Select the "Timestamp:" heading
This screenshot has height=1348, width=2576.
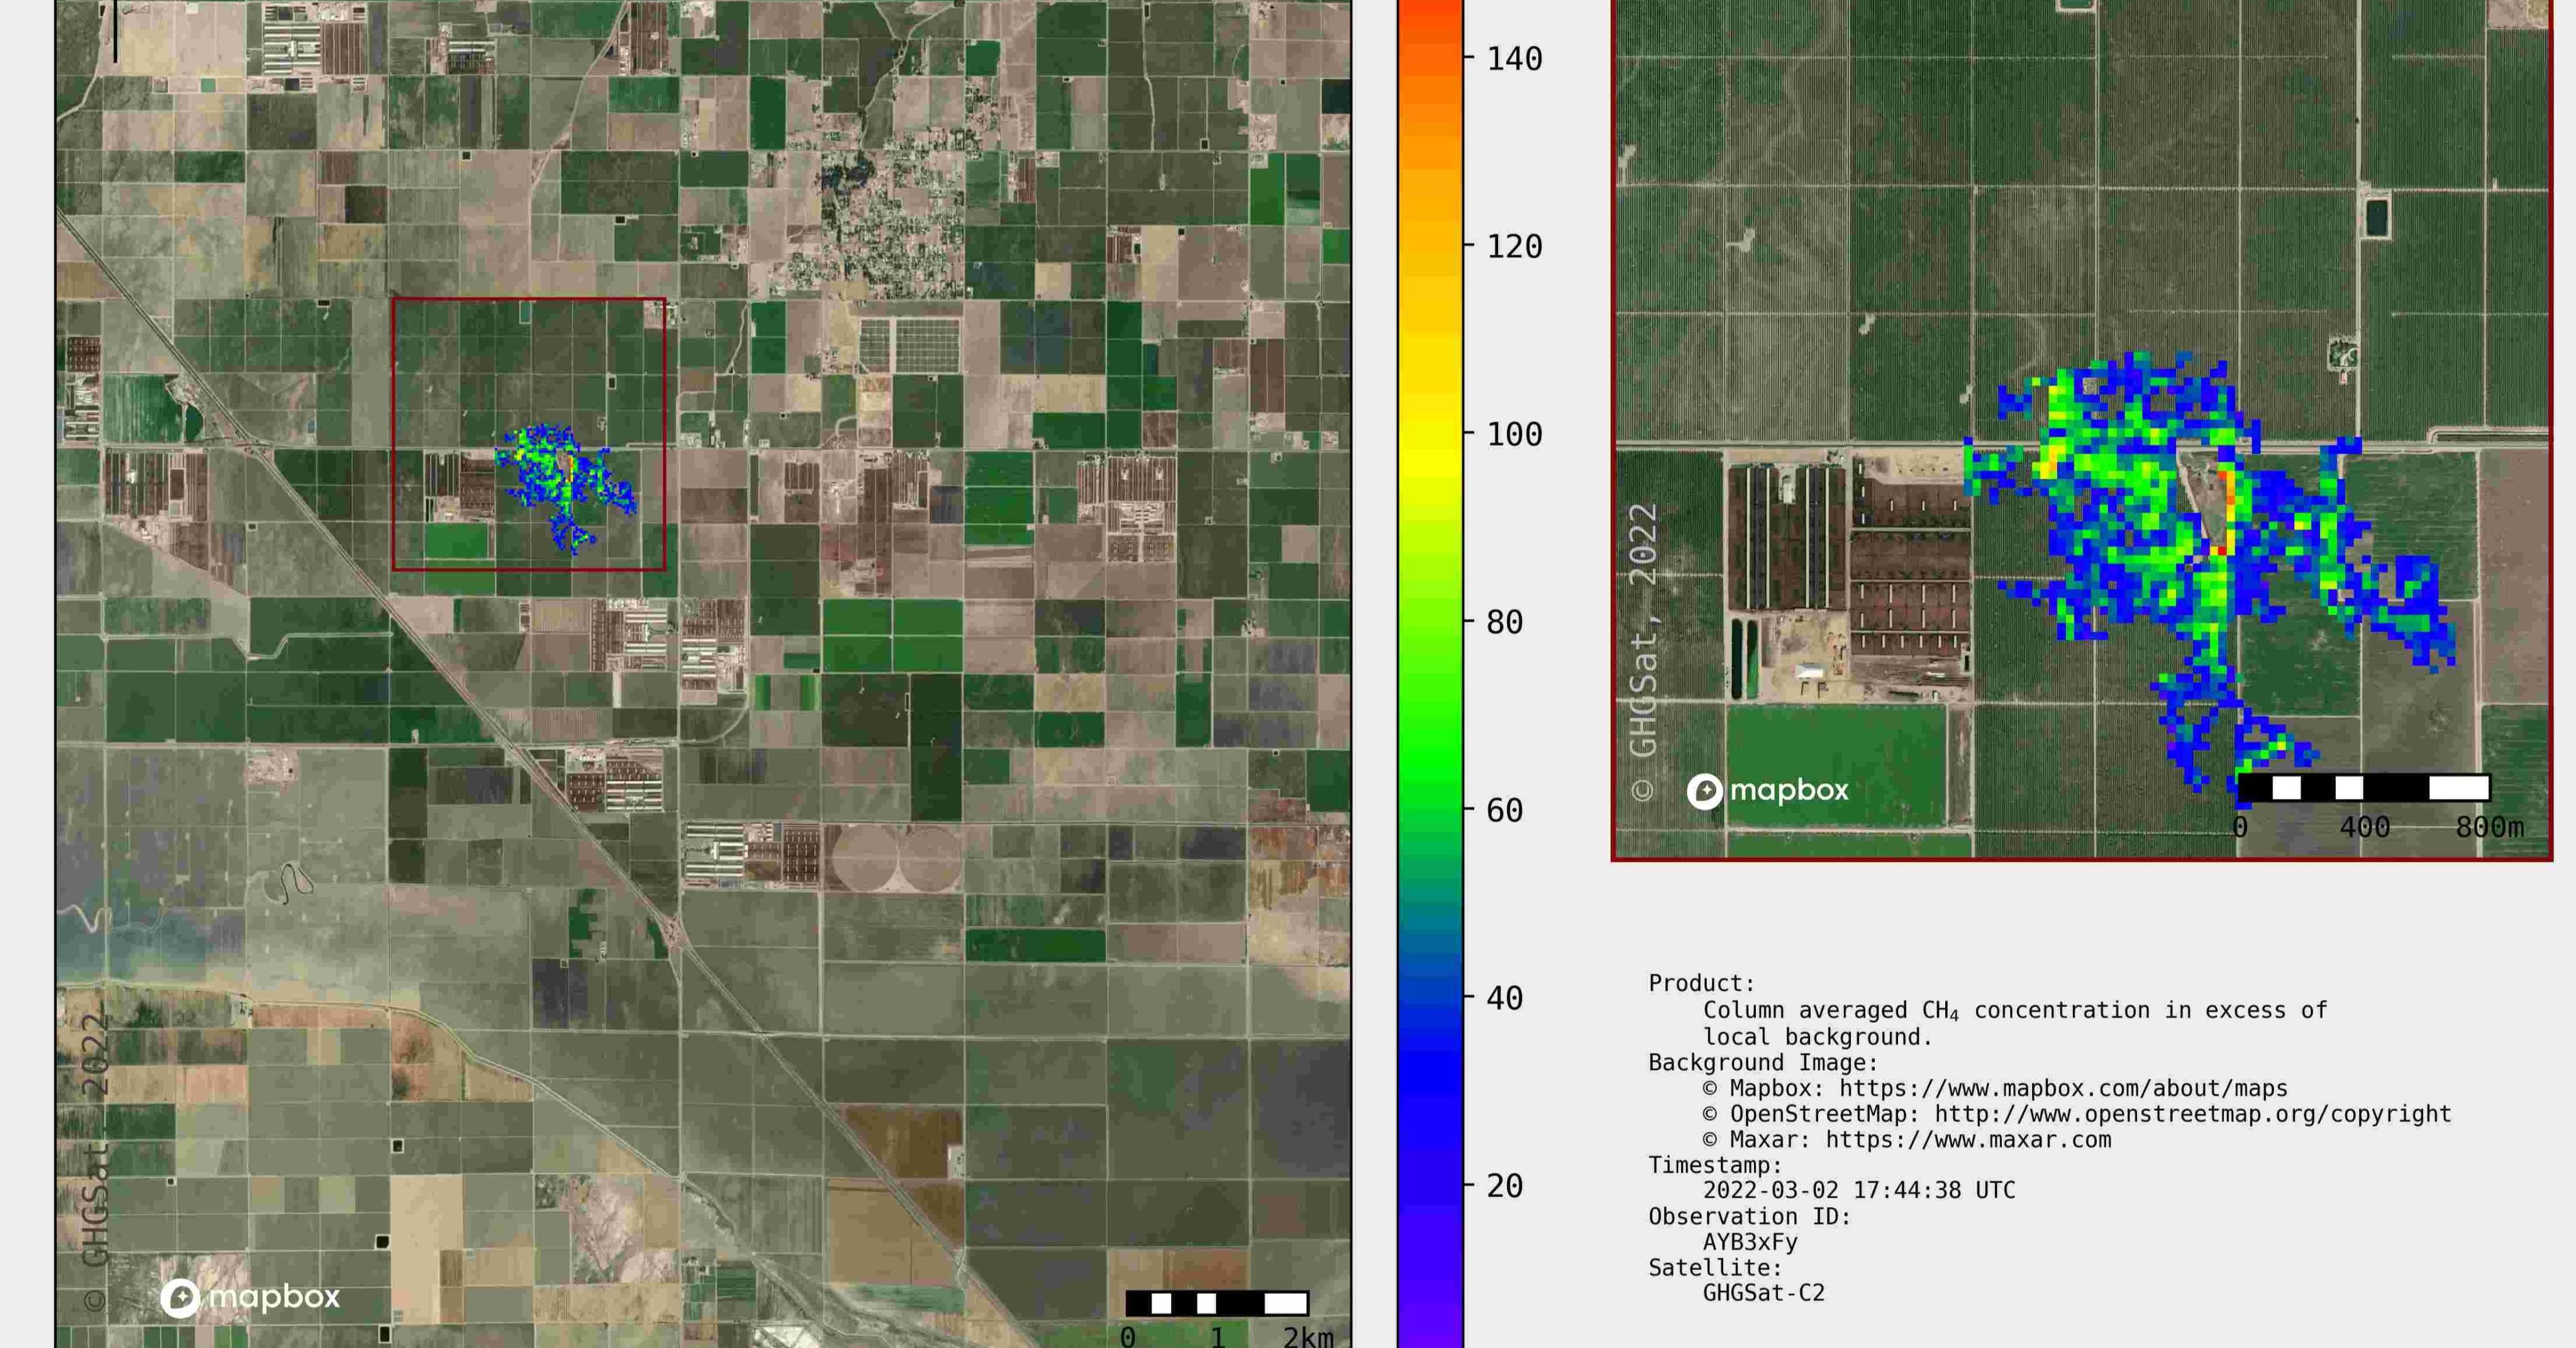tap(1715, 1165)
